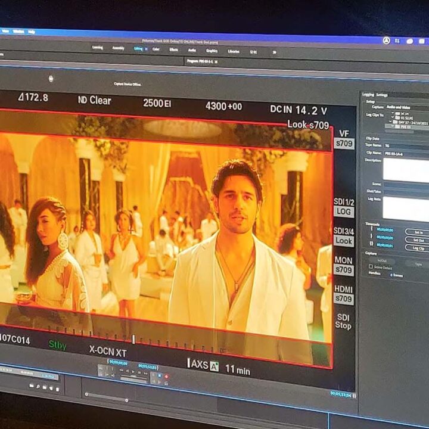The width and height of the screenshot is (429, 429).
Task: Click the grid icon next to account icon
Action: (x=397, y=41)
